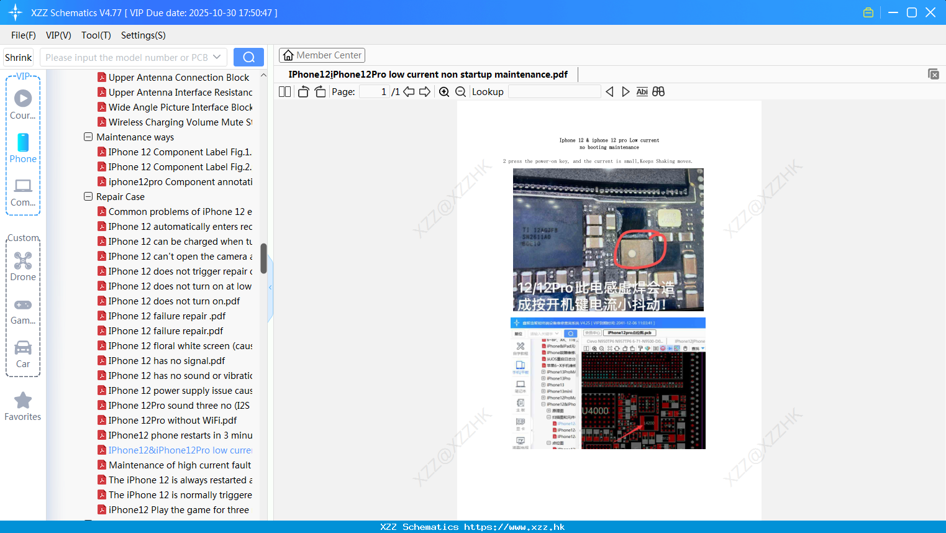The width and height of the screenshot is (946, 533).
Task: Toggle two-page view layout icon
Action: point(284,91)
